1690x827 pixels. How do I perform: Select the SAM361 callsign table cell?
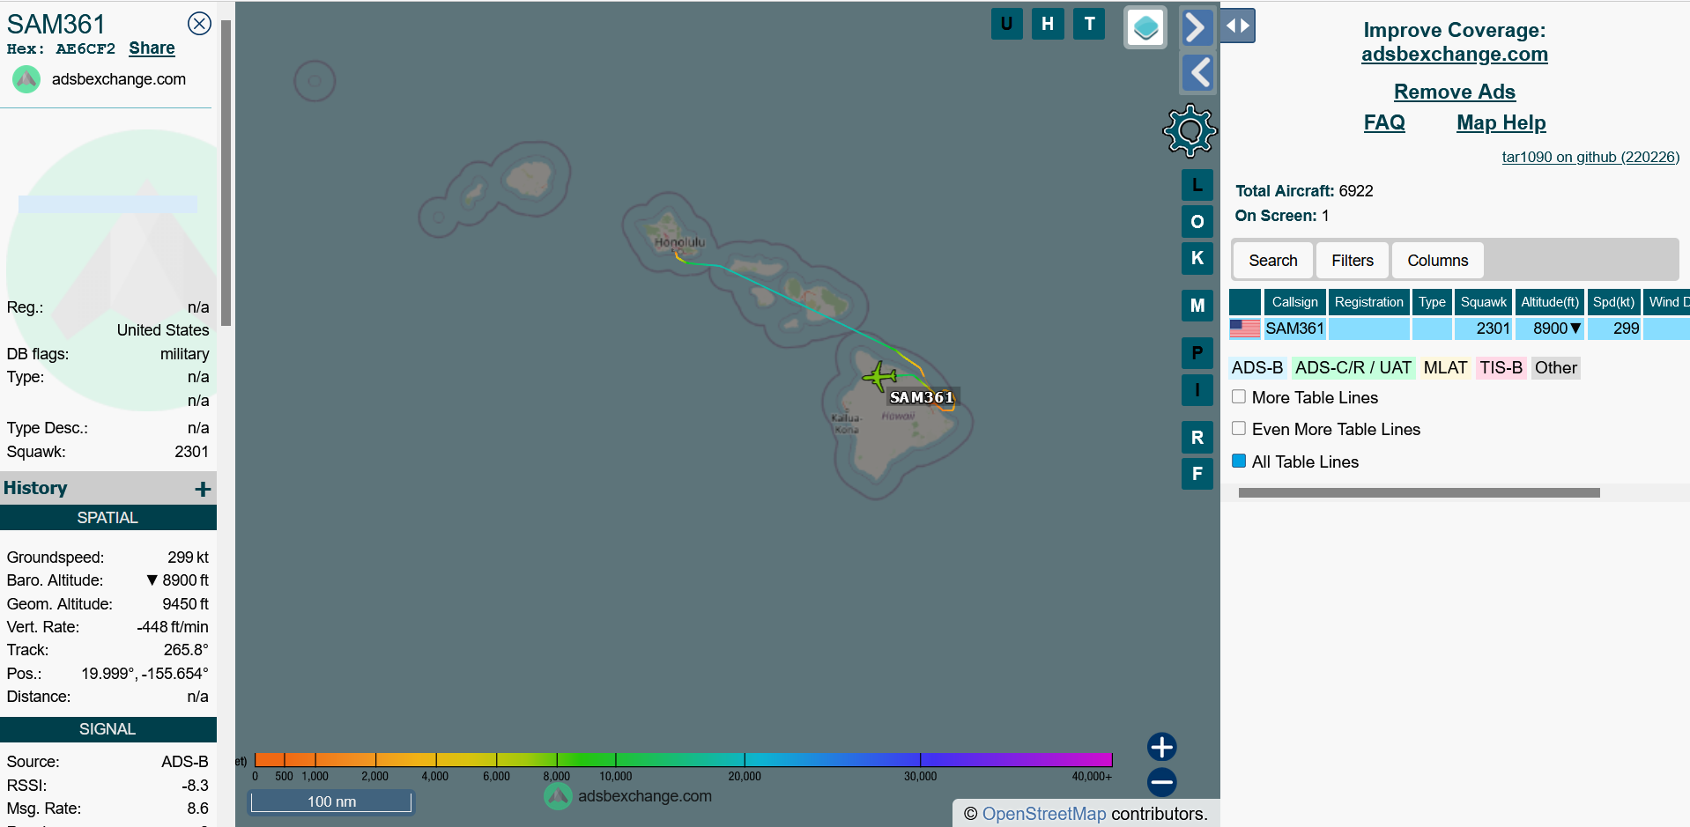click(1294, 329)
